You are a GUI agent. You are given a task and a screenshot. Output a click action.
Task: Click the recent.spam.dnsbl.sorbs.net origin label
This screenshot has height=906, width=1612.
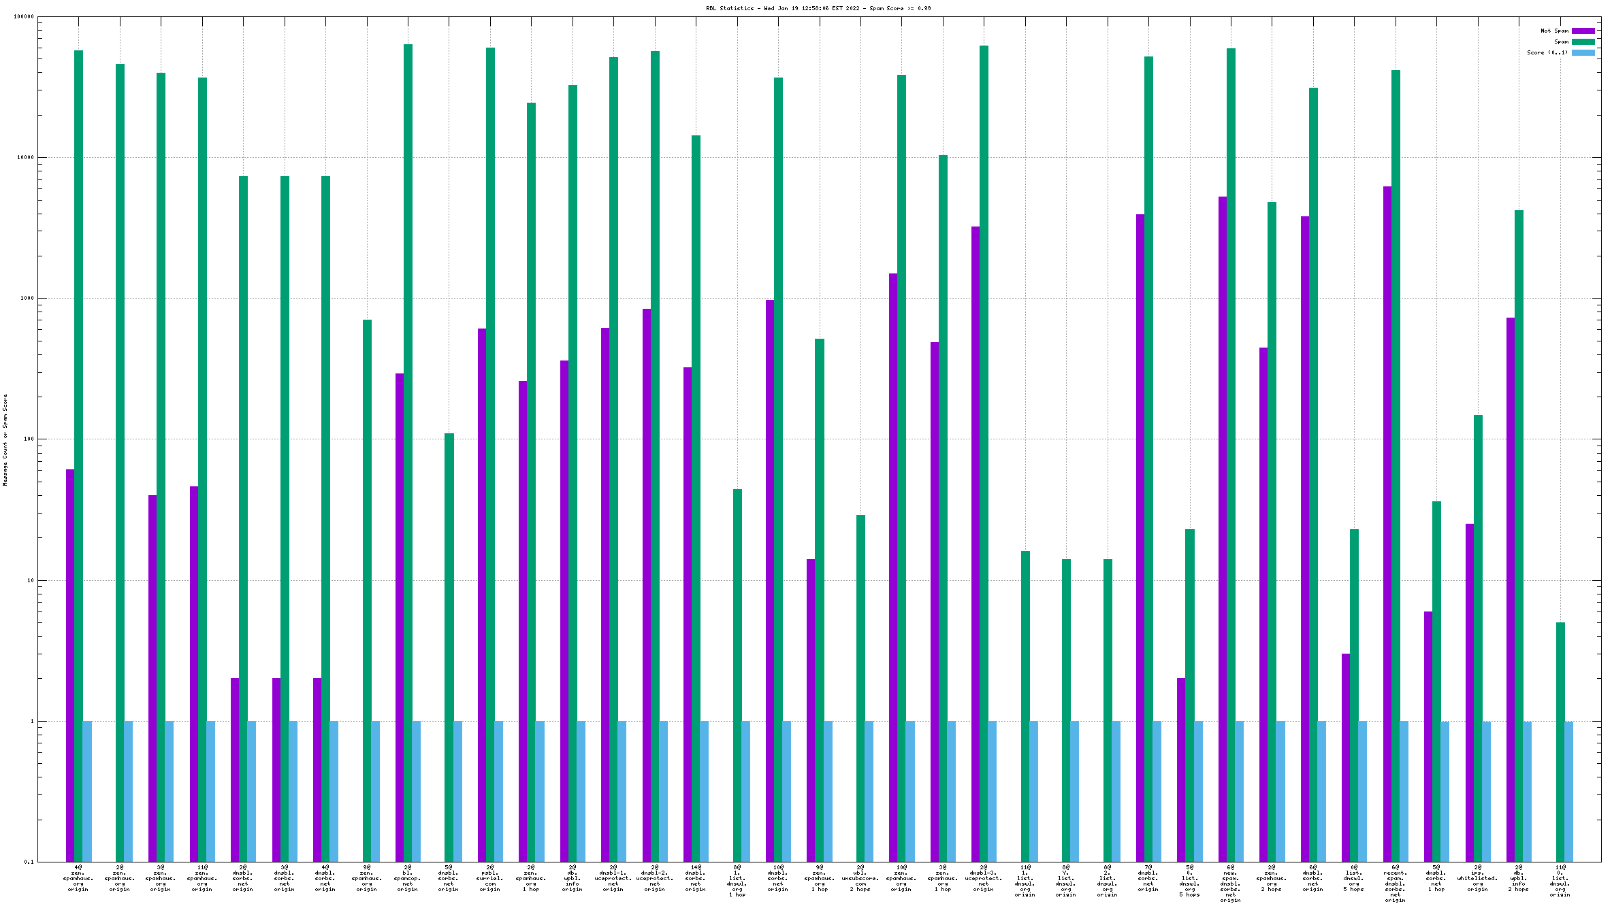(1395, 884)
